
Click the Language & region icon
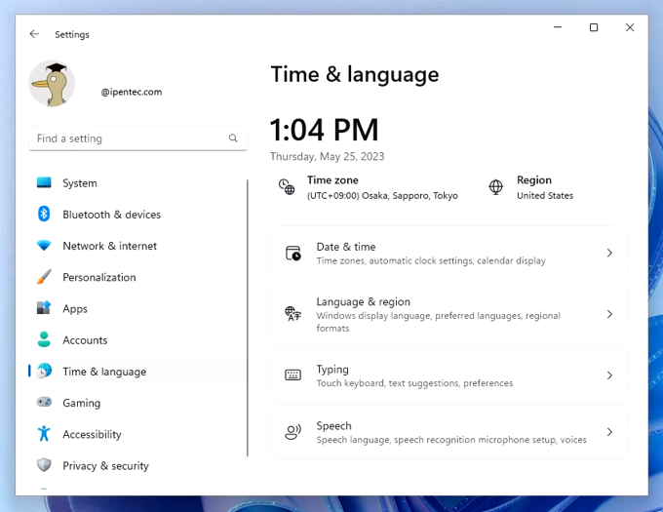(x=293, y=314)
